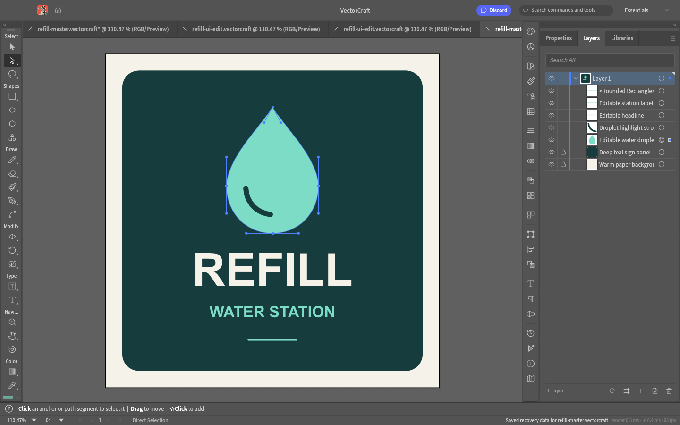680x425 pixels.
Task: Select the Curvature tool
Action: (12, 214)
